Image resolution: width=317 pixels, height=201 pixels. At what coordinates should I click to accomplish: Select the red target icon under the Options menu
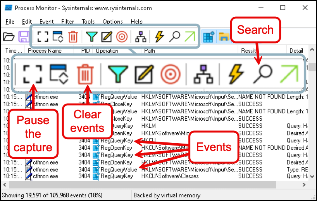(122, 37)
